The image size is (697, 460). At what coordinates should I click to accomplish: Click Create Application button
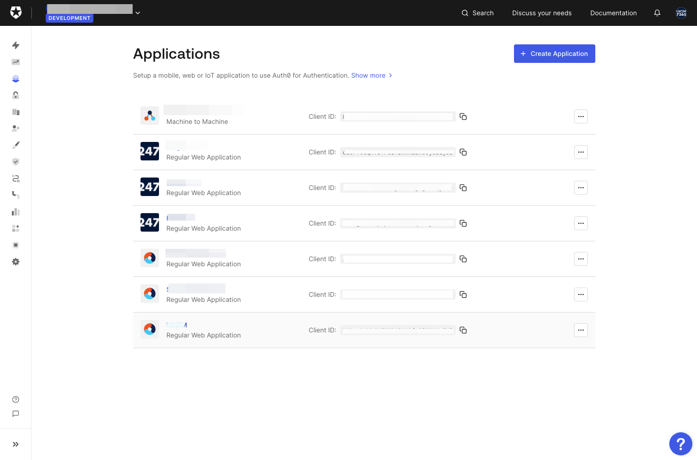tap(555, 54)
